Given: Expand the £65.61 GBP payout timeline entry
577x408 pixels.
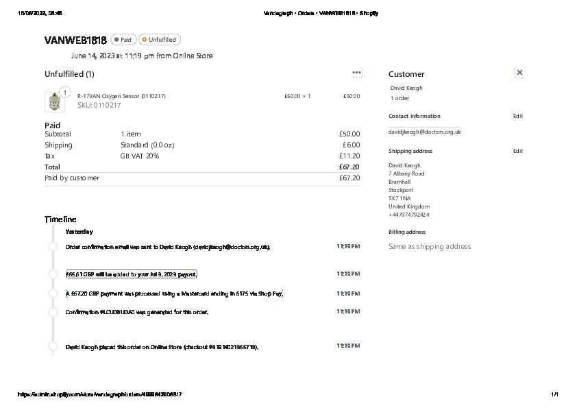Looking at the screenshot, I should 131,274.
